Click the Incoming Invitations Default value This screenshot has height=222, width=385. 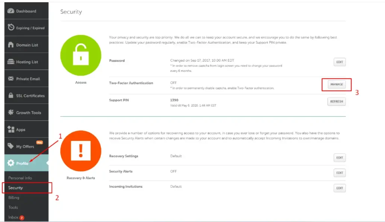tap(176, 186)
